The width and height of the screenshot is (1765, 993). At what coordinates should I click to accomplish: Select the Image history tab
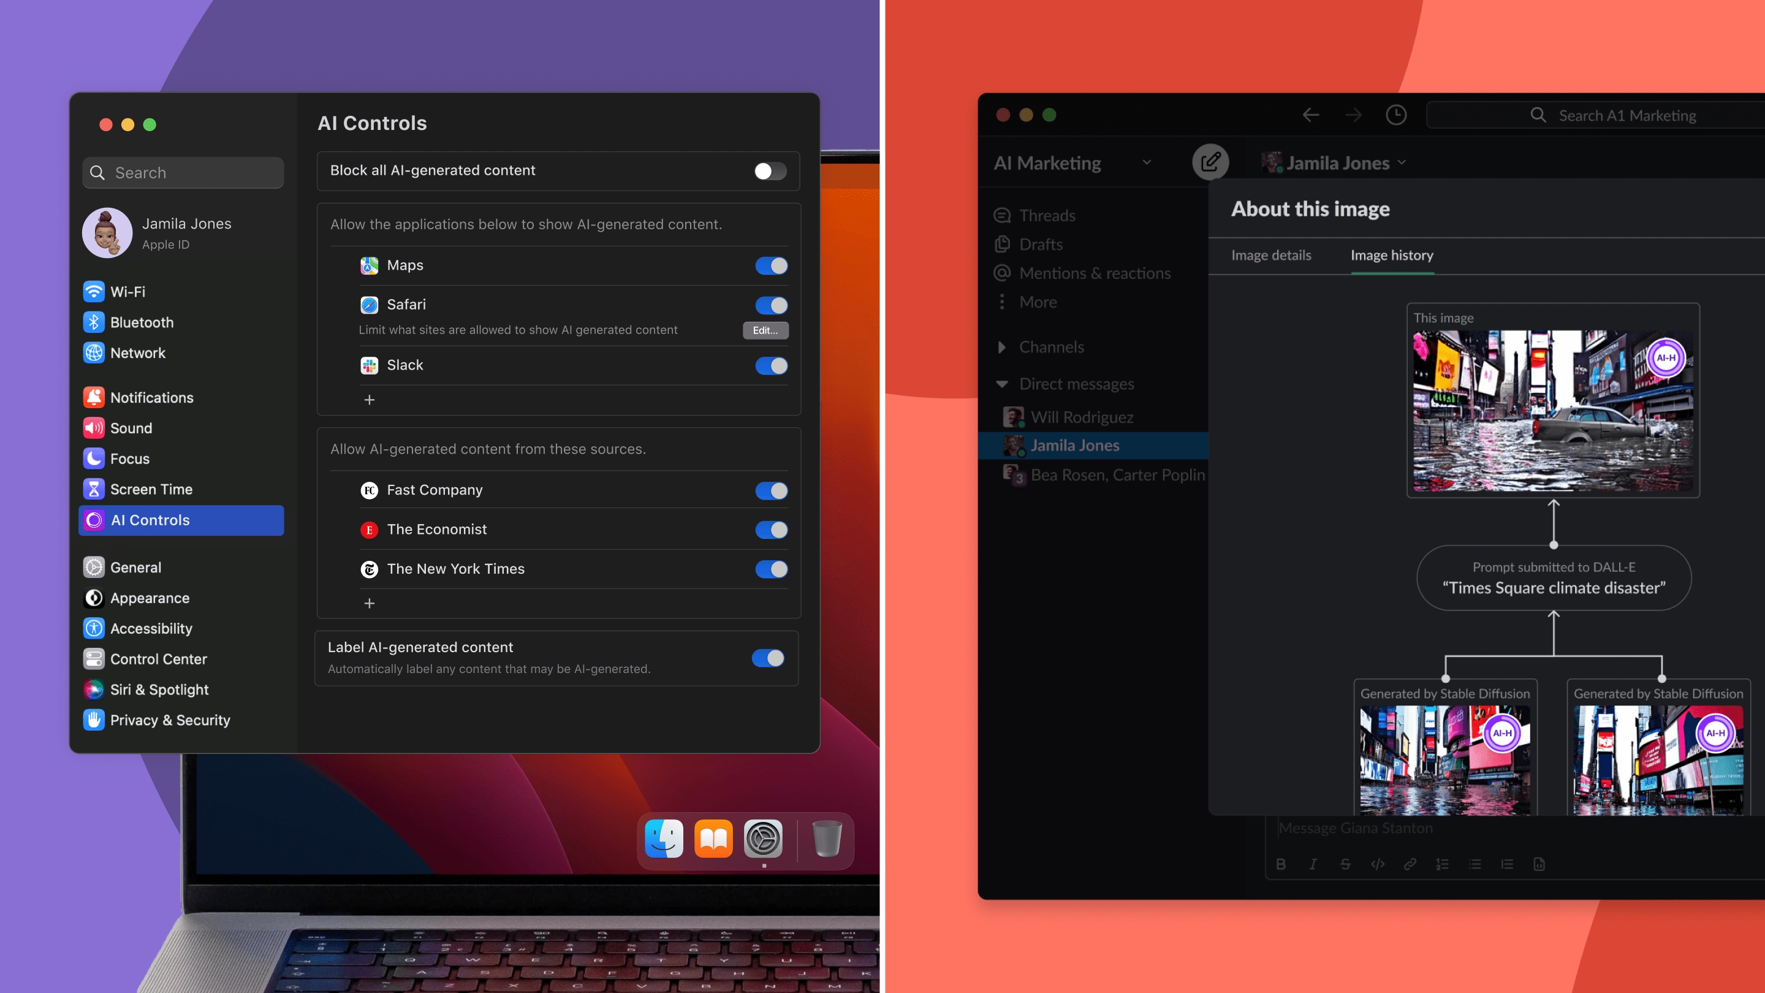coord(1392,255)
